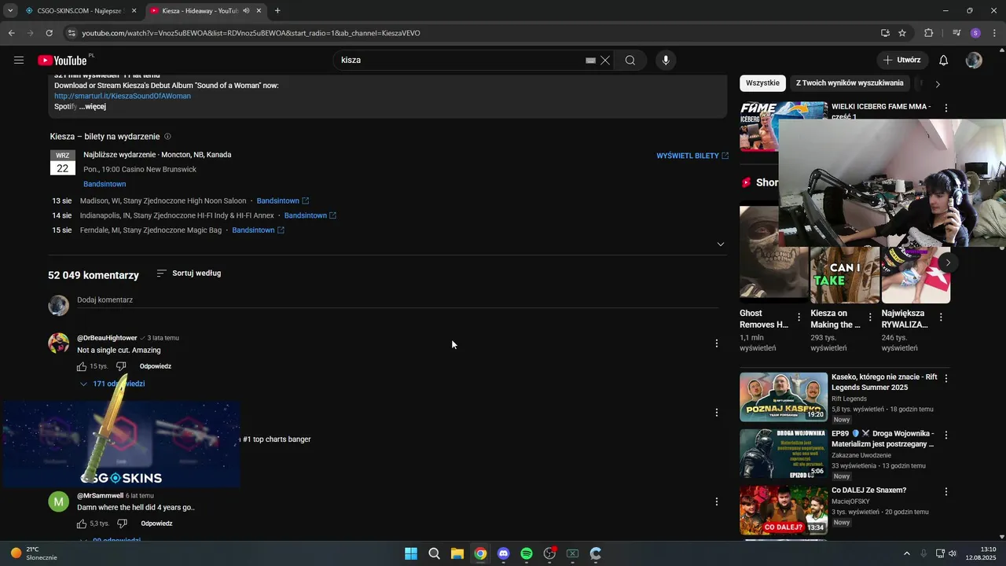Open options menu for MrSammwell comment
Viewport: 1006px width, 566px height.
(716, 502)
